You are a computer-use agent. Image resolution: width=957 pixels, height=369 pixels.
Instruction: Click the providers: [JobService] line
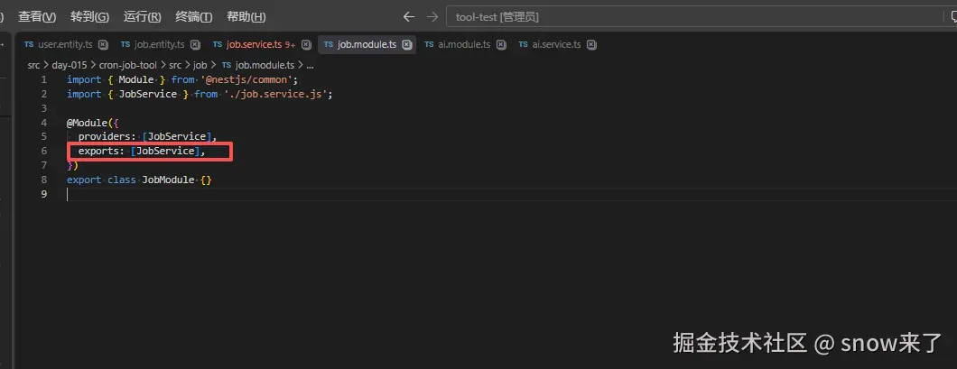(148, 136)
